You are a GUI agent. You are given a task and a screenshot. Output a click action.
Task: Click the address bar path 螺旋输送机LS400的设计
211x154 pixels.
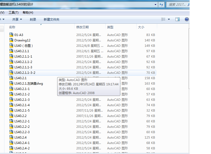tap(16, 4)
